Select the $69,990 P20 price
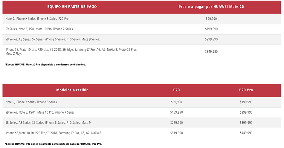The height and width of the screenshot is (148, 284). [176, 102]
